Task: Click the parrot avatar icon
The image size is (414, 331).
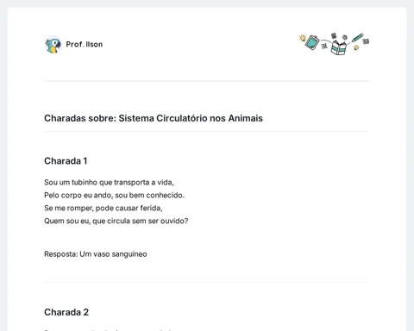Action: tap(53, 45)
